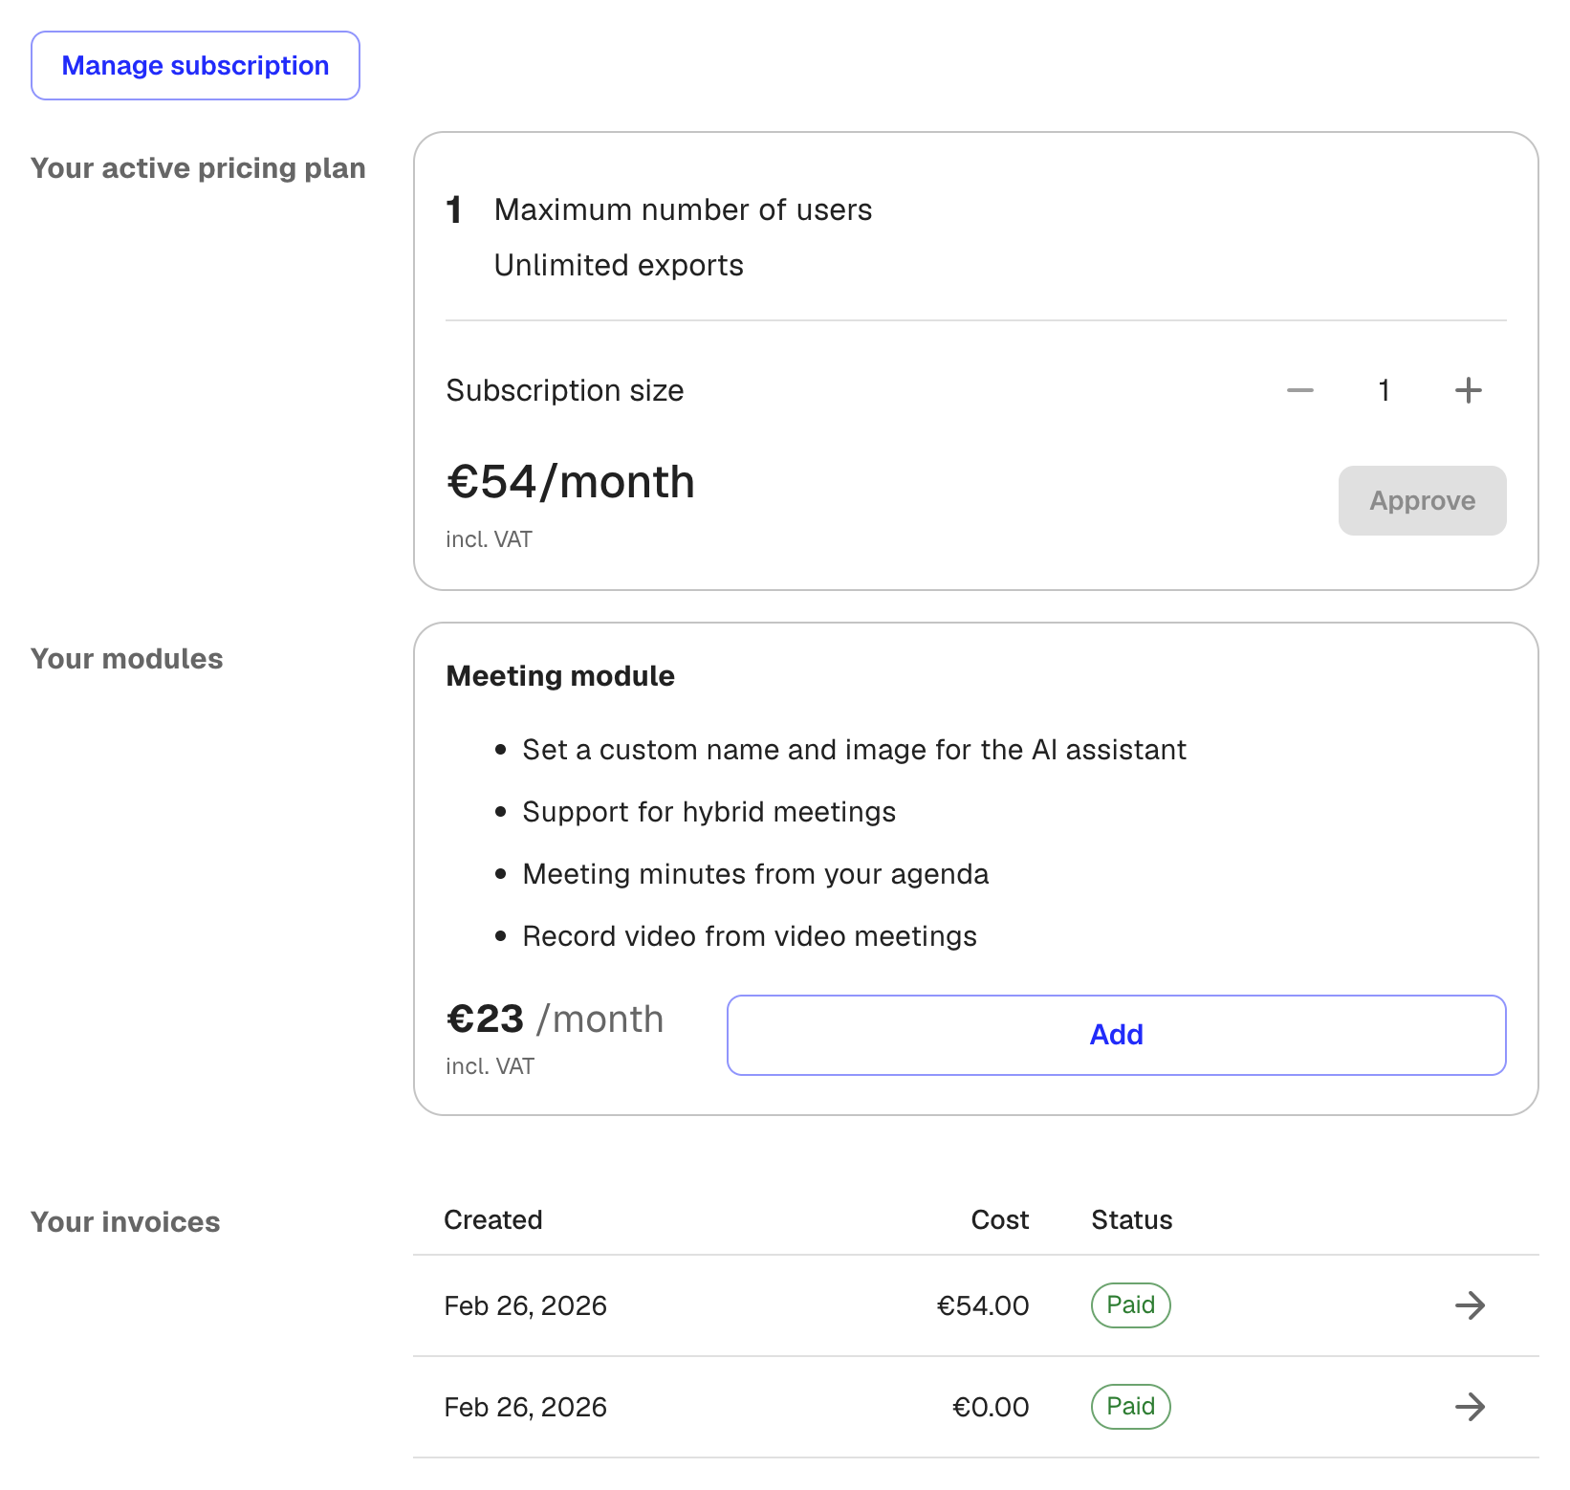Screen dimensions: 1570x1490
Task: Click the plus icon to increase subscription size
Action: tap(1468, 390)
